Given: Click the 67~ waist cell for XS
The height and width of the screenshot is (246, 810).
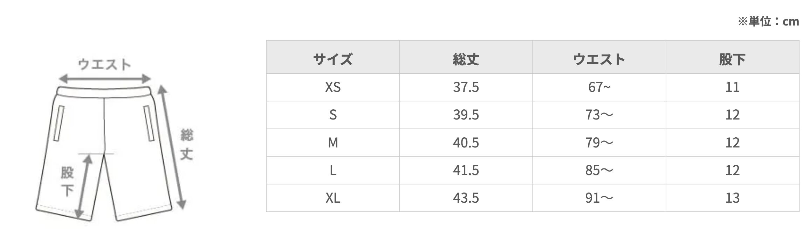Looking at the screenshot, I should click(599, 87).
